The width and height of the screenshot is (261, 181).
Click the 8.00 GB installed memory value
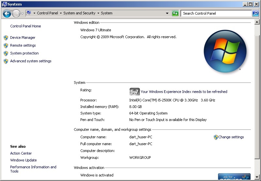click(135, 107)
